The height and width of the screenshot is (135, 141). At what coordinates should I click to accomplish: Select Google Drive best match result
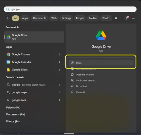click(34, 37)
